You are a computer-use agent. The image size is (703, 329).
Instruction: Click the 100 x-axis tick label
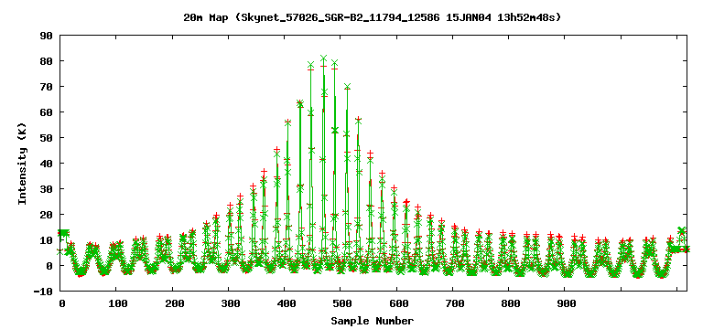click(x=115, y=304)
